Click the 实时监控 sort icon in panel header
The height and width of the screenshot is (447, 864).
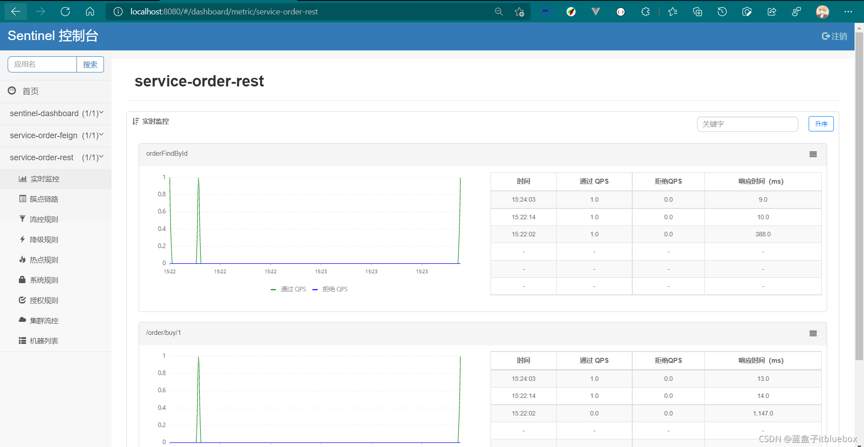coord(135,122)
